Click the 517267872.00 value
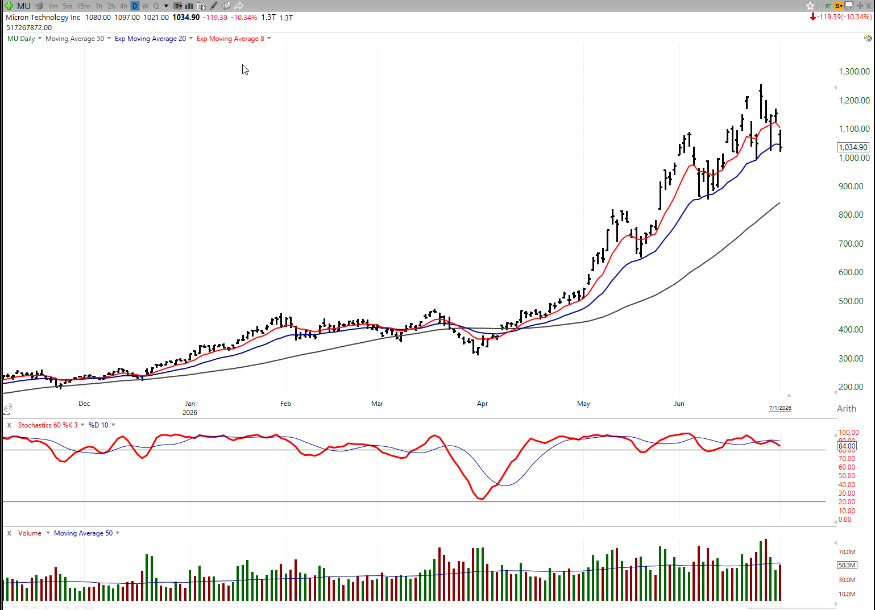 point(29,27)
